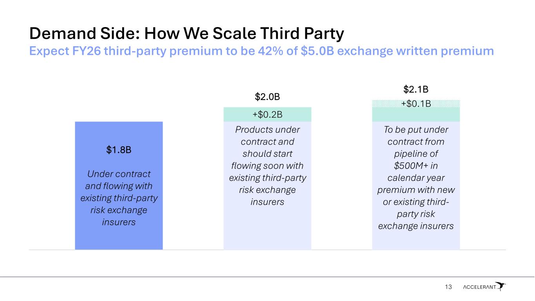535x301 pixels.
Task: Click the $1.8B value in the dark blue bar
Action: (119, 150)
